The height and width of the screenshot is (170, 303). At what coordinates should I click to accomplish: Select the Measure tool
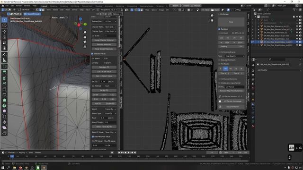[x=4, y=60]
